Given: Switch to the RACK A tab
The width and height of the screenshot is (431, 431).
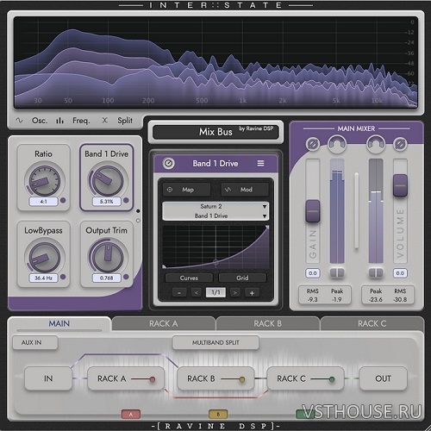Looking at the screenshot, I should 164,324.
